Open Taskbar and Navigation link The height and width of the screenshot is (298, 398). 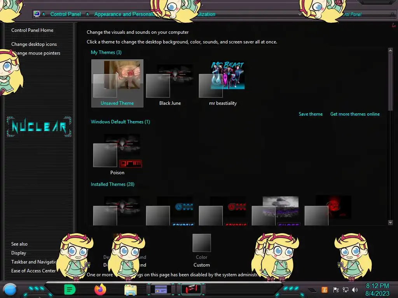coord(33,262)
